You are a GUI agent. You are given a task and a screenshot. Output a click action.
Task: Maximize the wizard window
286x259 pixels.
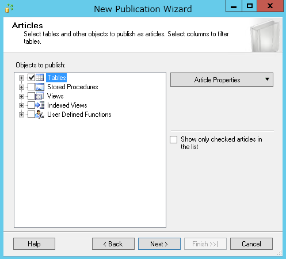(249, 6)
